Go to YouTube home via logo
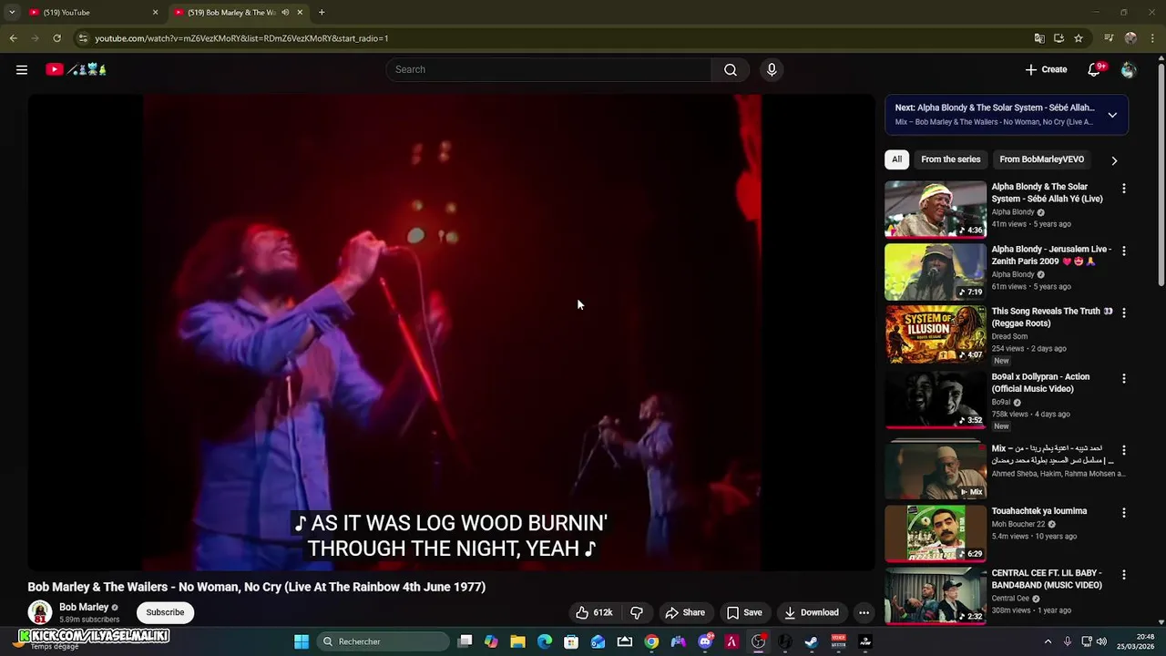 pos(77,69)
